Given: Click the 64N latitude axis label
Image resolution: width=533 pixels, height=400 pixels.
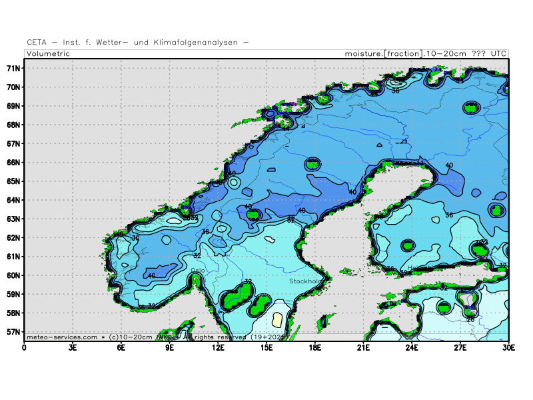Looking at the screenshot, I should [x=15, y=200].
